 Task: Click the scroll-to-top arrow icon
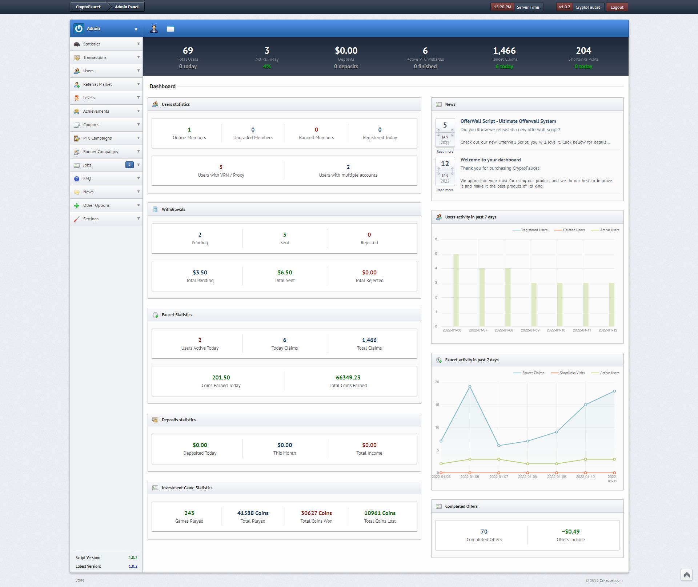click(x=686, y=575)
